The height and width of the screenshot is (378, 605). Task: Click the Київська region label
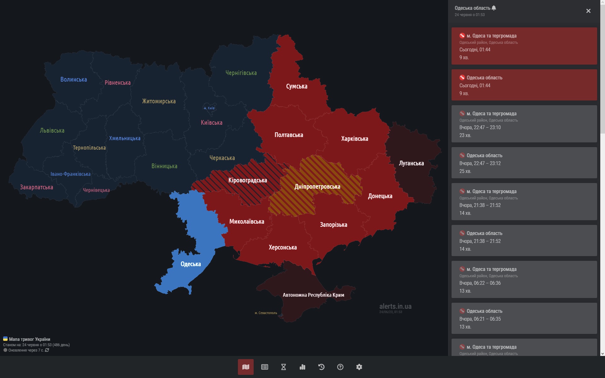coord(211,123)
